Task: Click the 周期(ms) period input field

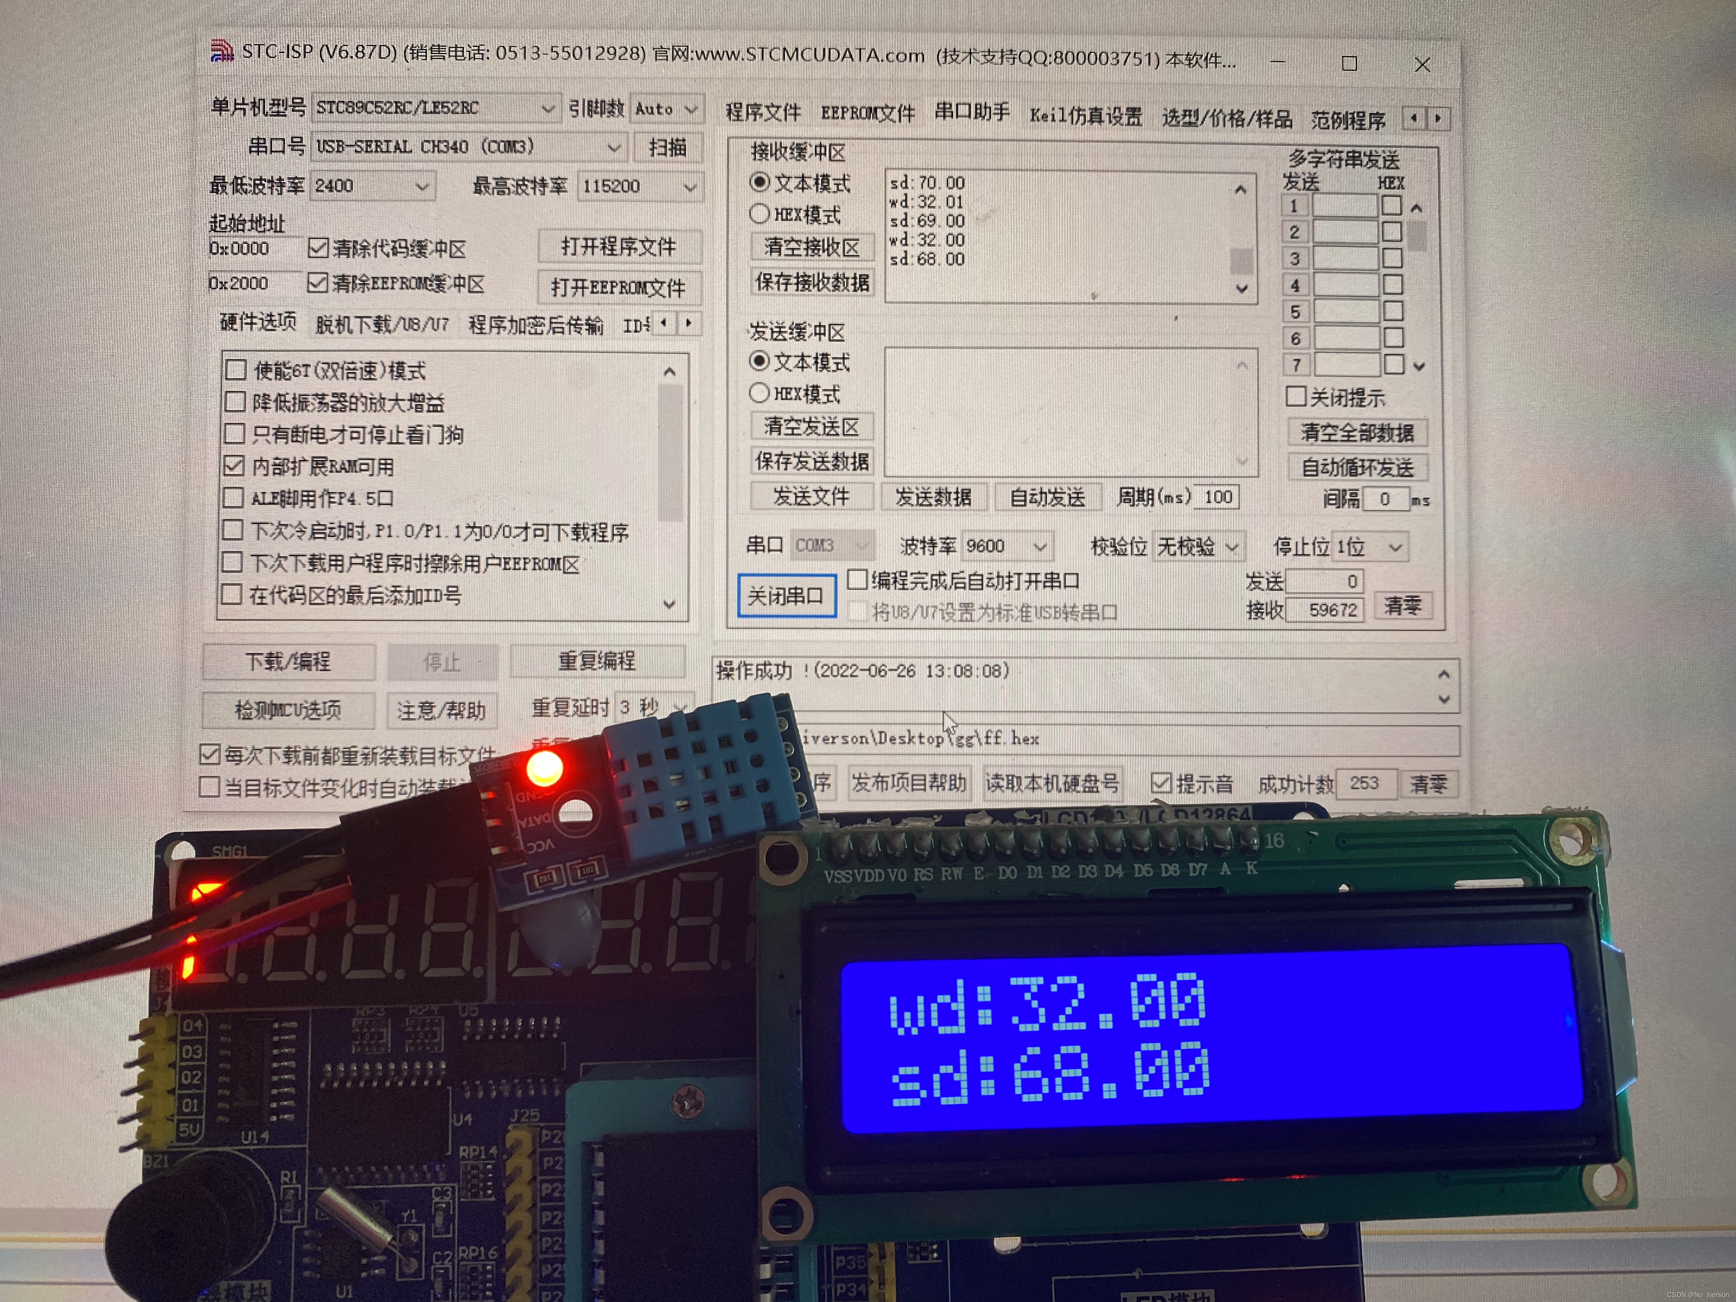Action: pos(1217,497)
